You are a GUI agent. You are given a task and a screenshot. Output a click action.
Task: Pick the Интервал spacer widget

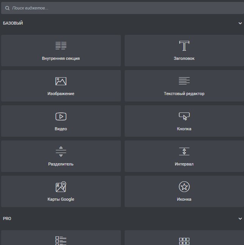[184, 156]
